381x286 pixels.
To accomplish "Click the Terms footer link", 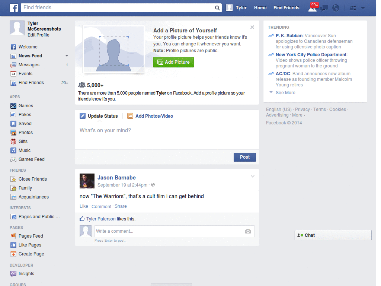I will coord(319,109).
